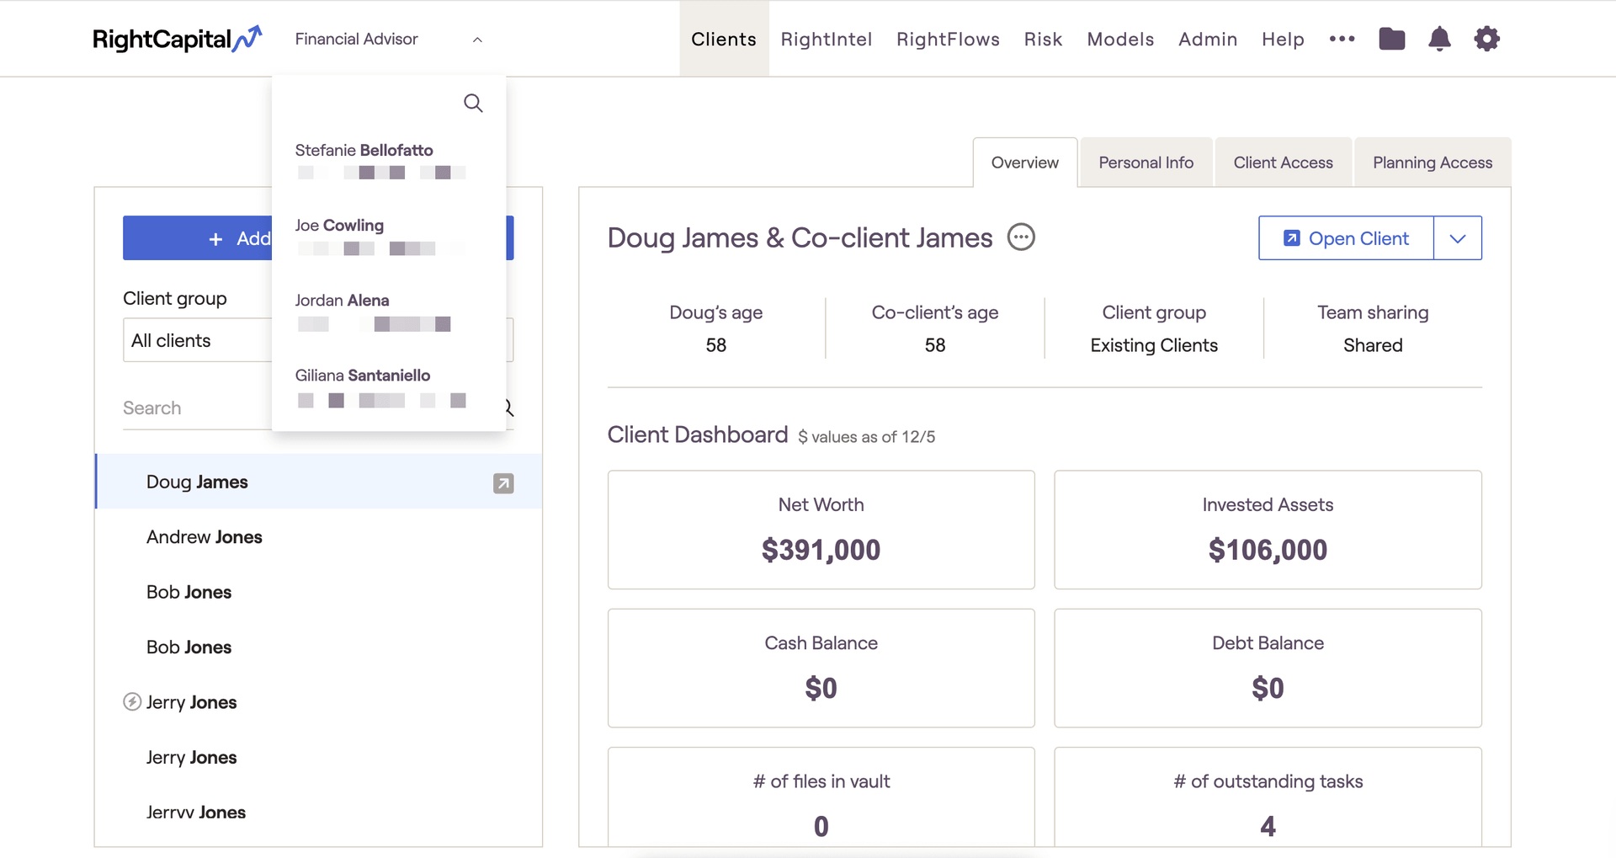Click the RightCapital logo
The width and height of the screenshot is (1616, 858).
(x=177, y=39)
